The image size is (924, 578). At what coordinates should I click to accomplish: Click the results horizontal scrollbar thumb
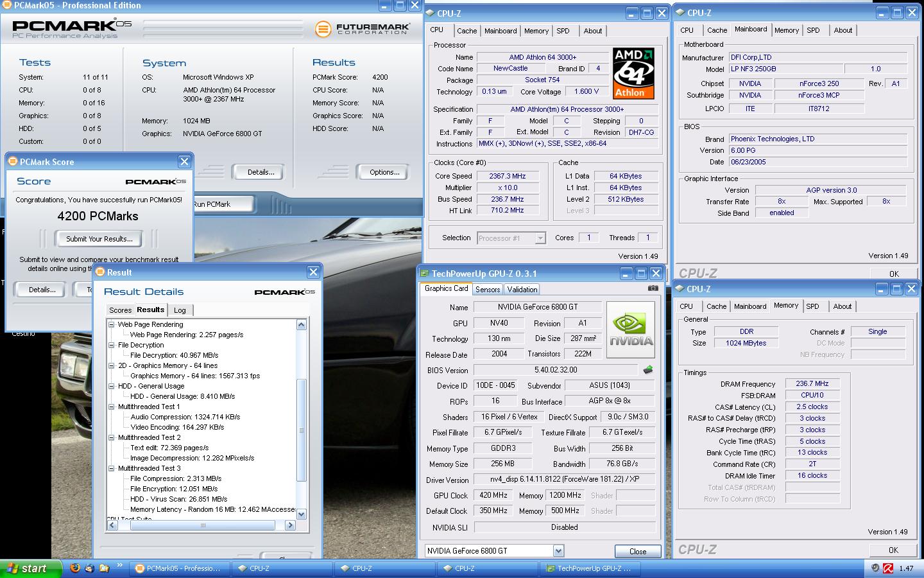(203, 525)
